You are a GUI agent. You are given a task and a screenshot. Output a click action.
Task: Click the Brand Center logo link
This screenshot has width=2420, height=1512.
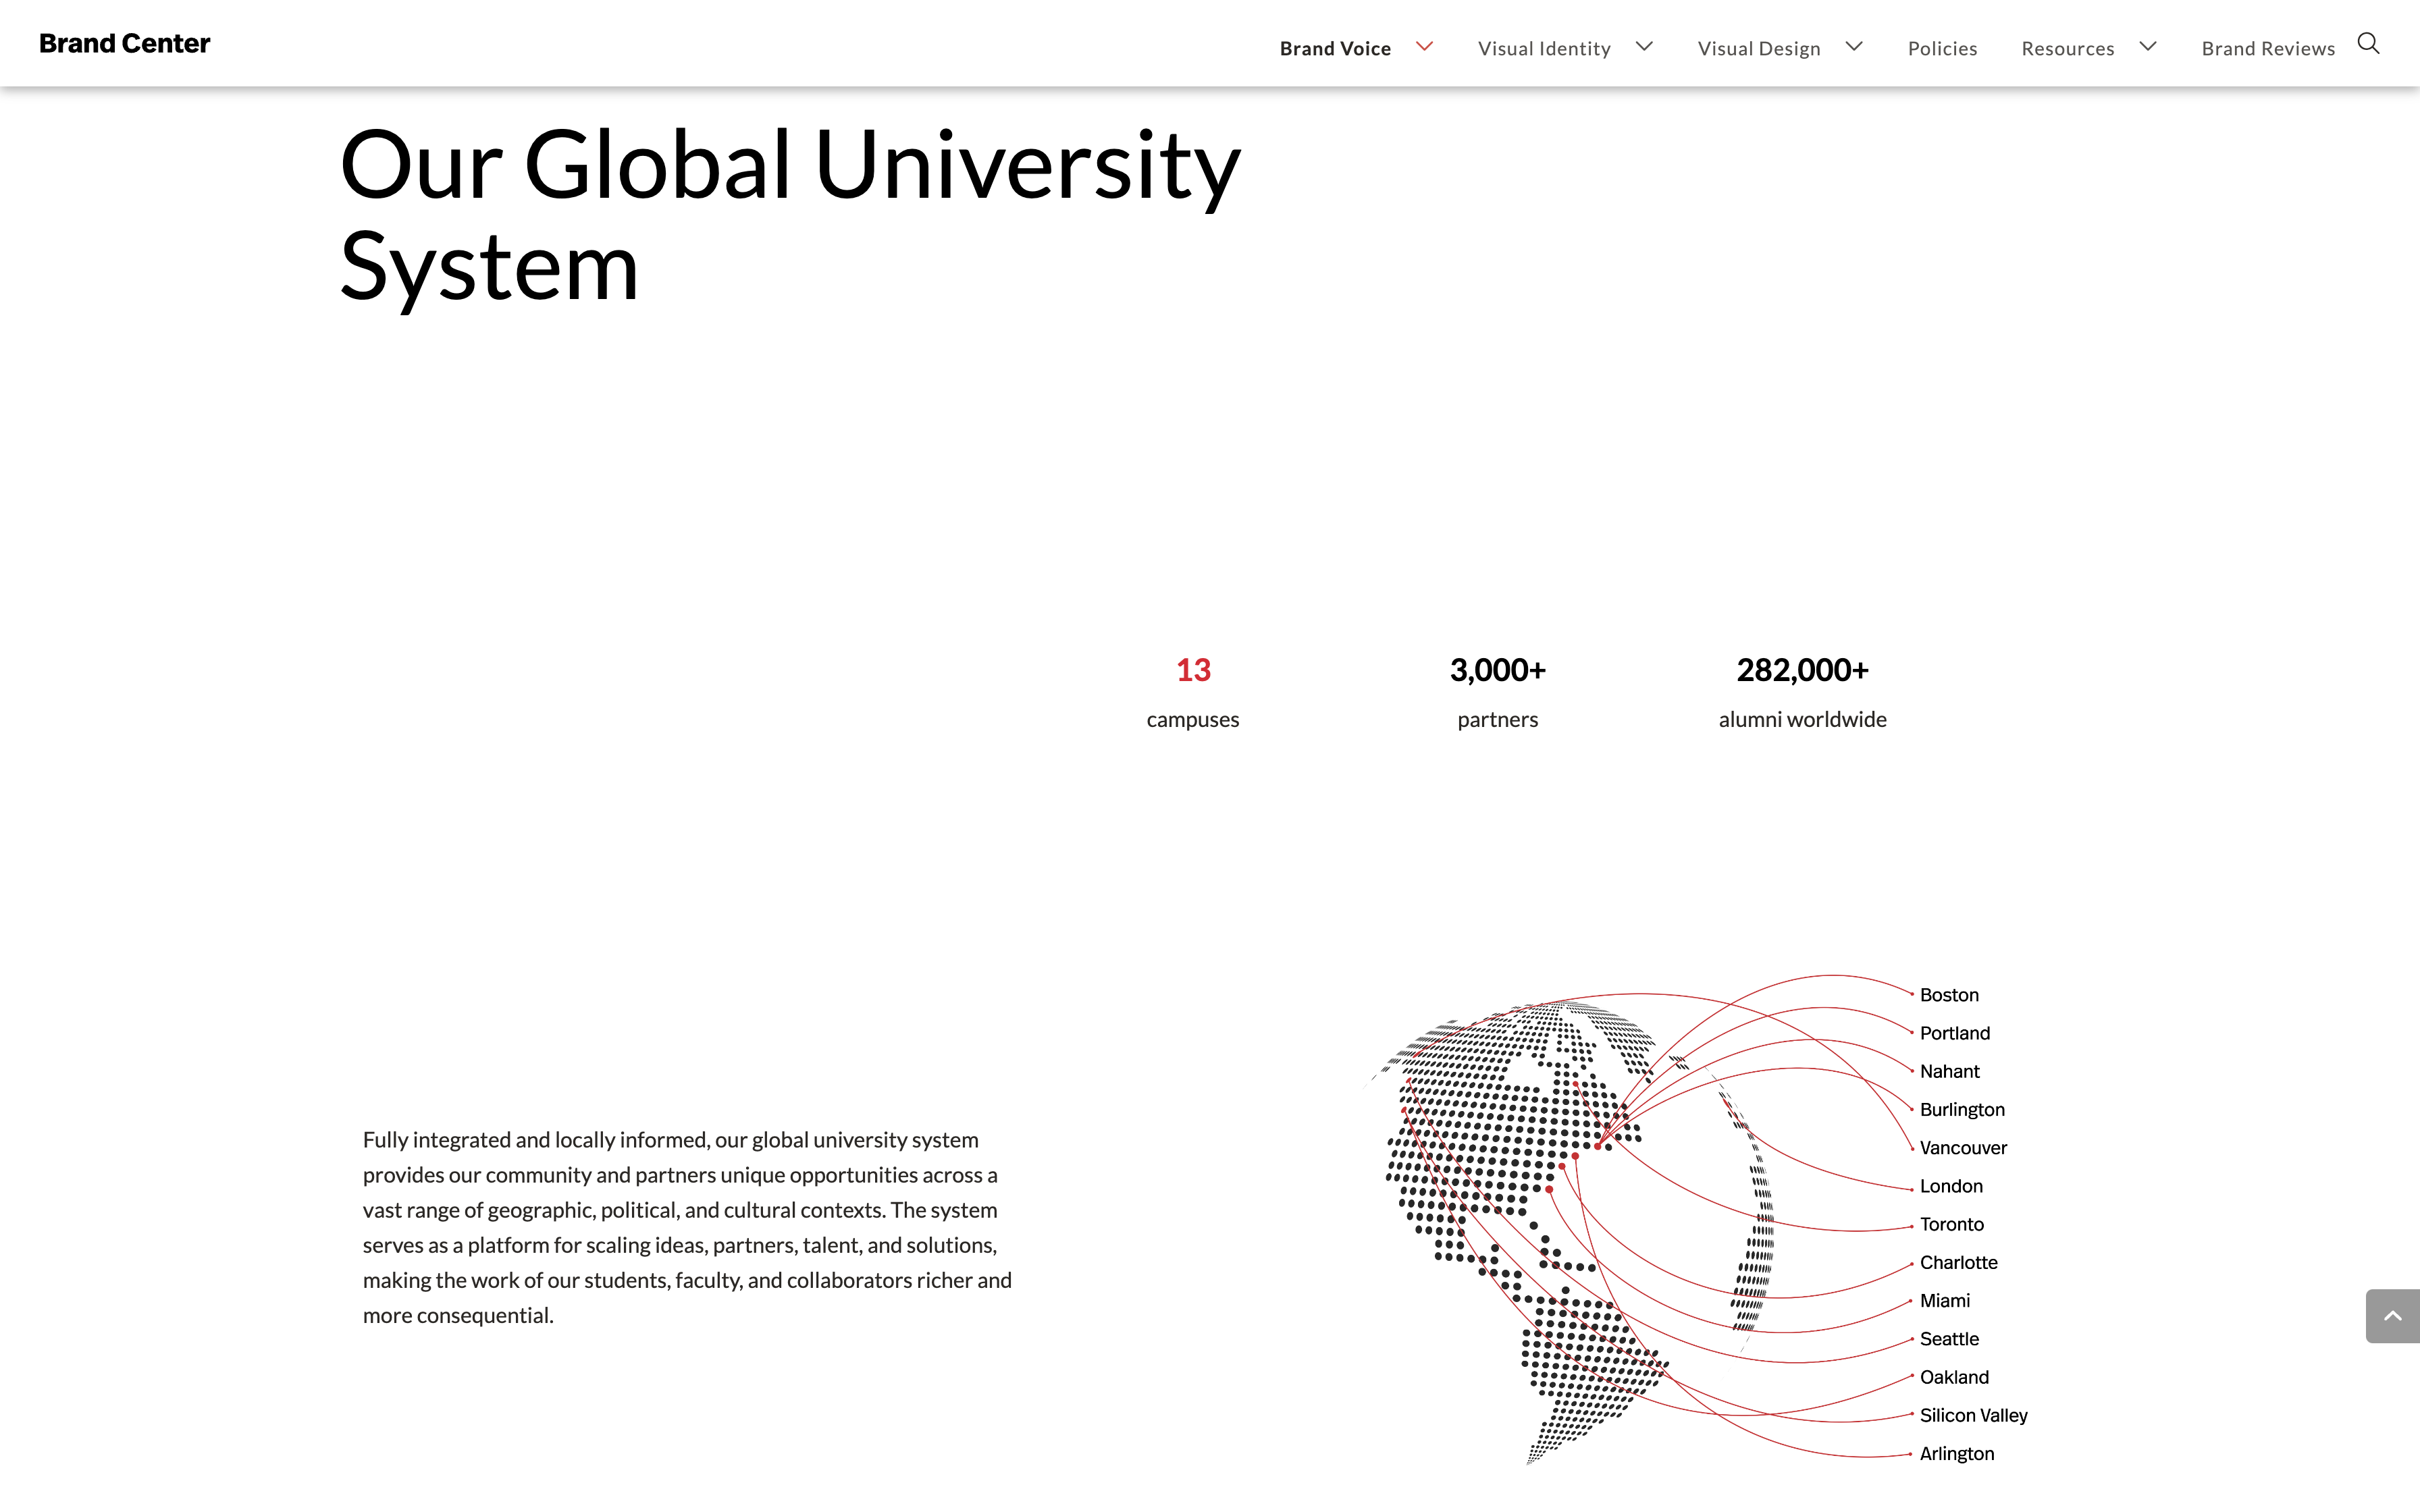[x=125, y=43]
